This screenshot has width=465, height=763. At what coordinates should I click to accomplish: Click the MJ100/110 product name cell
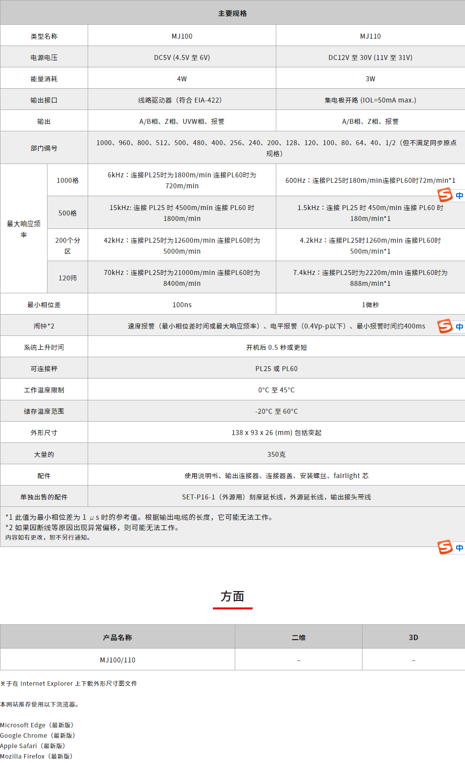(117, 660)
